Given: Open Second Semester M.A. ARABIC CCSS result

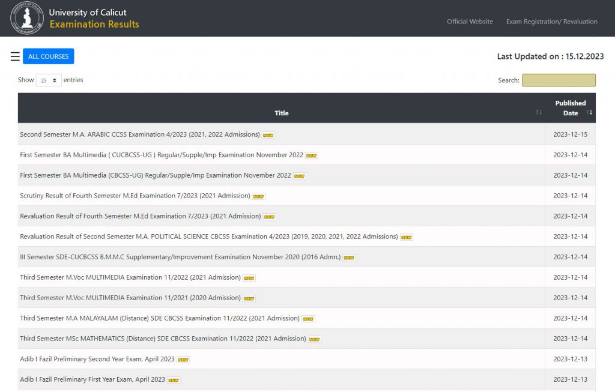Looking at the screenshot, I should click(139, 134).
